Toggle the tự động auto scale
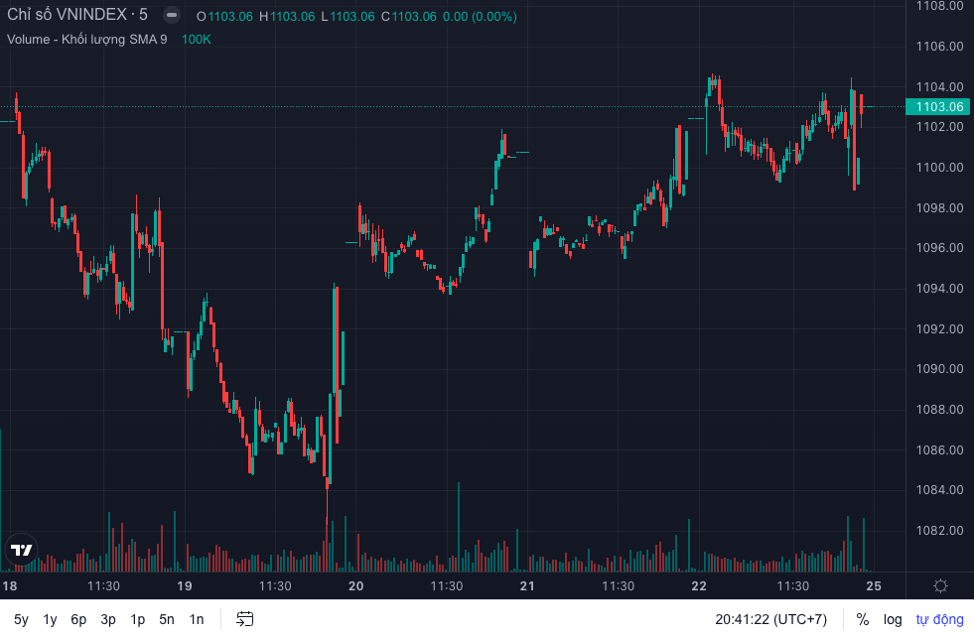This screenshot has width=974, height=637. [939, 619]
